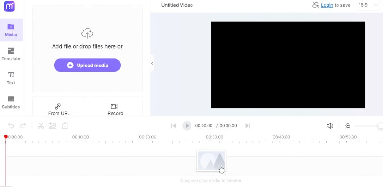
Task: Click the 'Add file or drop files here or' text
Action: 87,46
